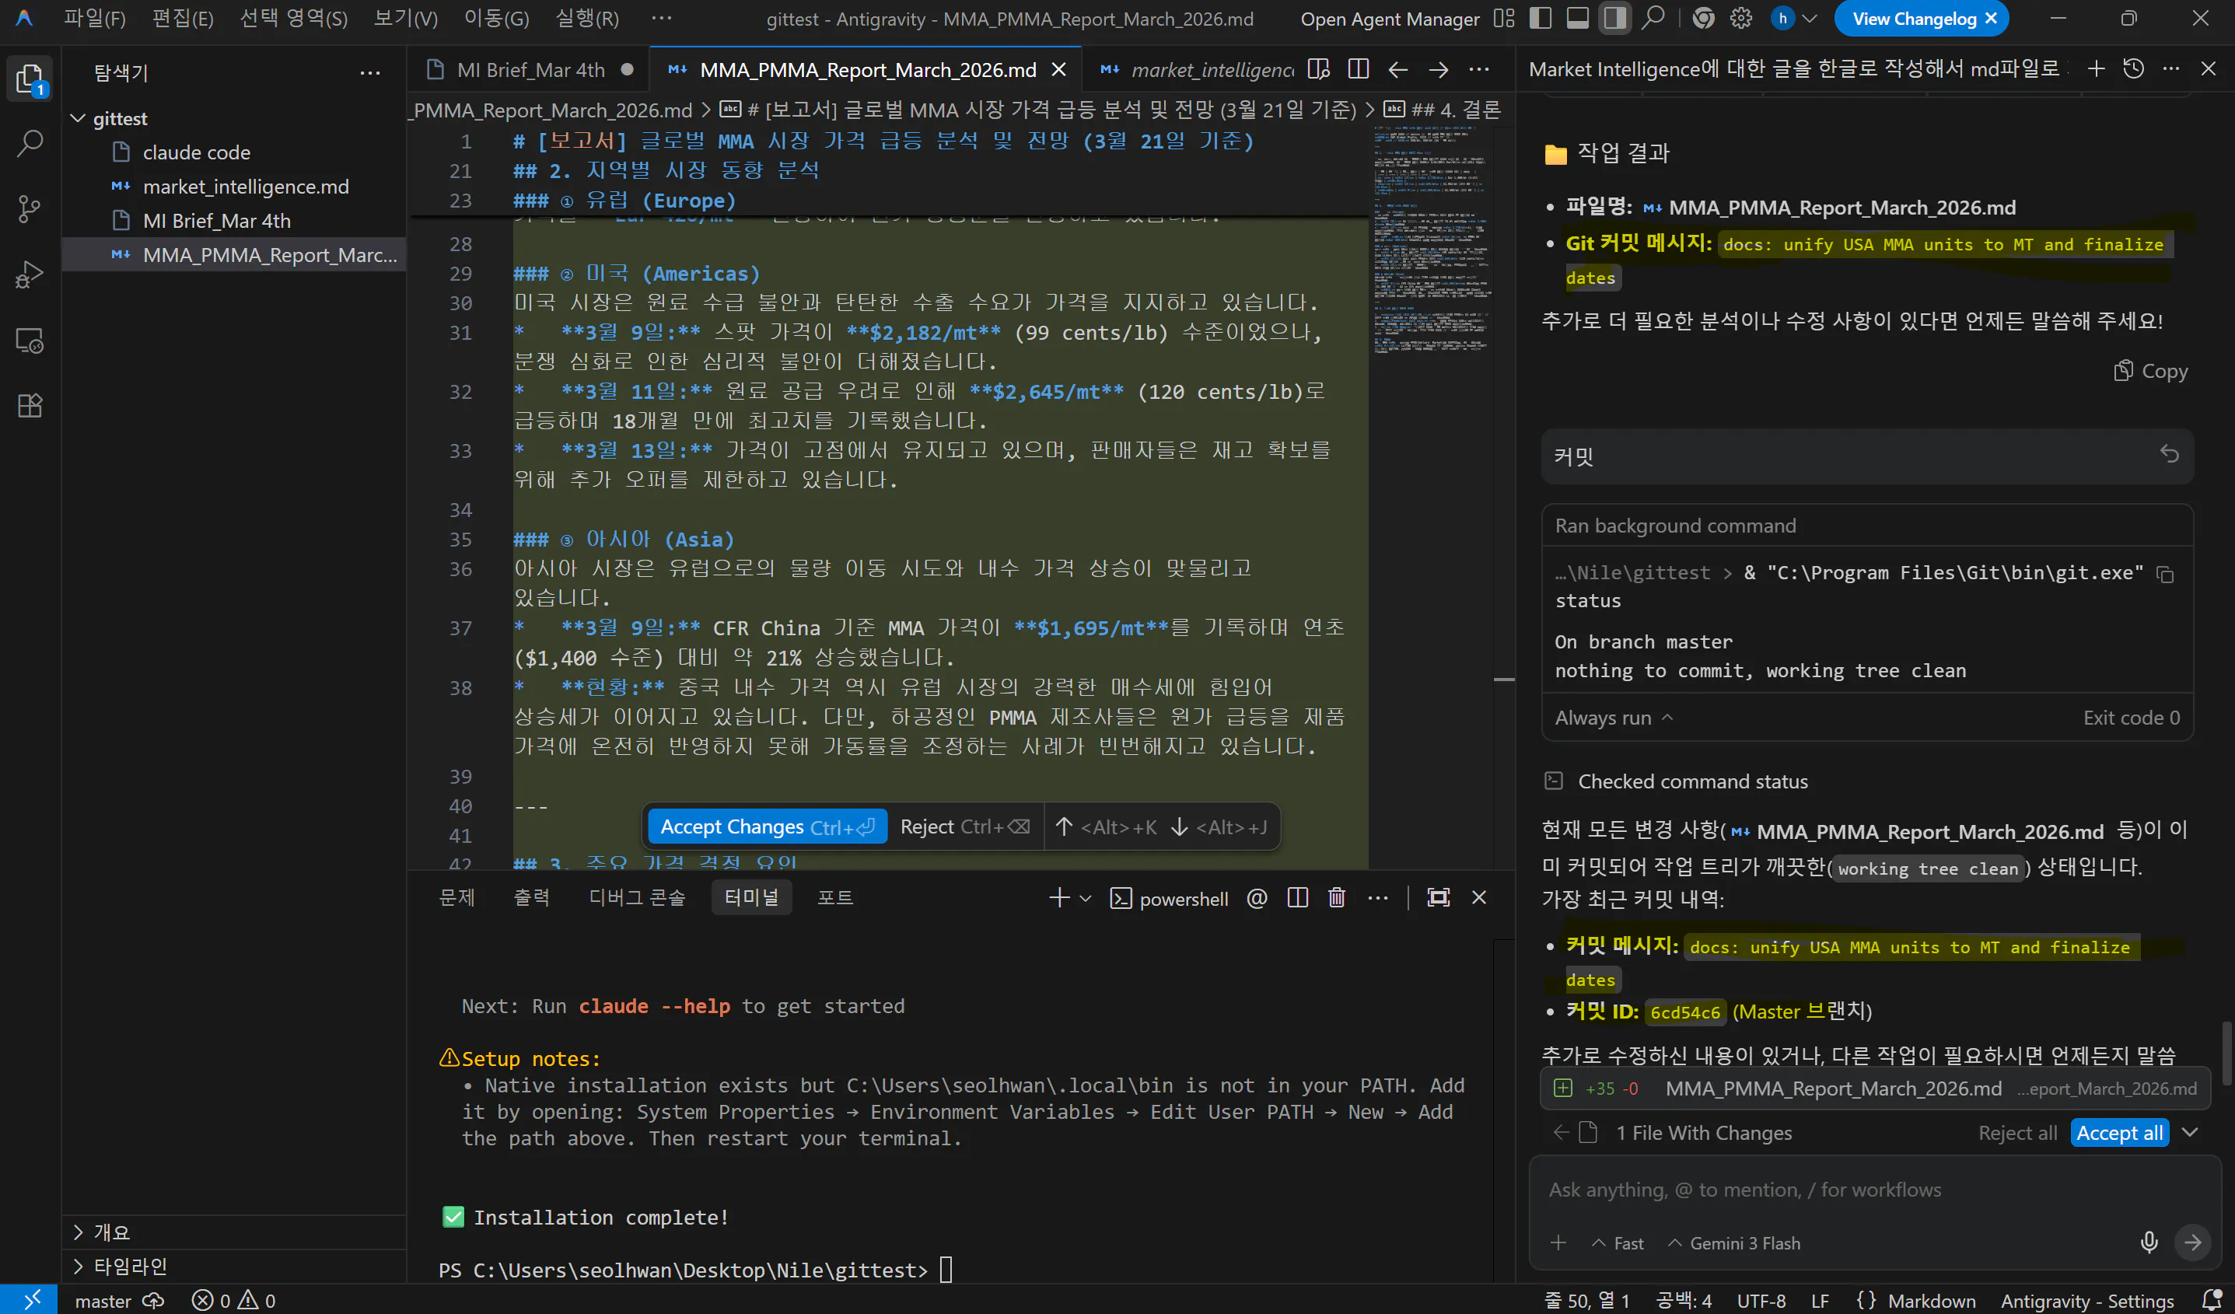Click Reject changes button
Screen dimensions: 2235x1314
965,826
